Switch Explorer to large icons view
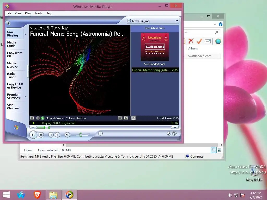 (220, 150)
